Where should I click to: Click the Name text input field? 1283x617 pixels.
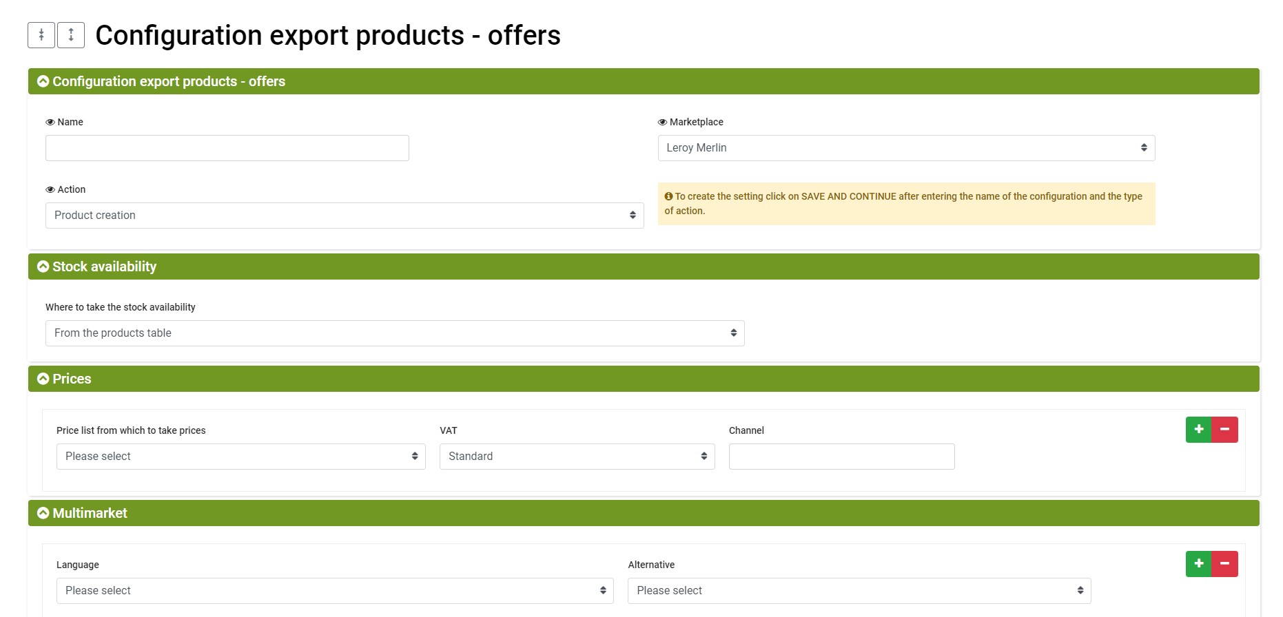point(227,148)
